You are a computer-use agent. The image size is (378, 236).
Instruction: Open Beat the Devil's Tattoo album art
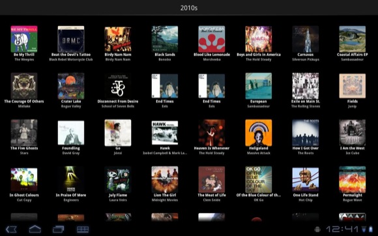71,39
